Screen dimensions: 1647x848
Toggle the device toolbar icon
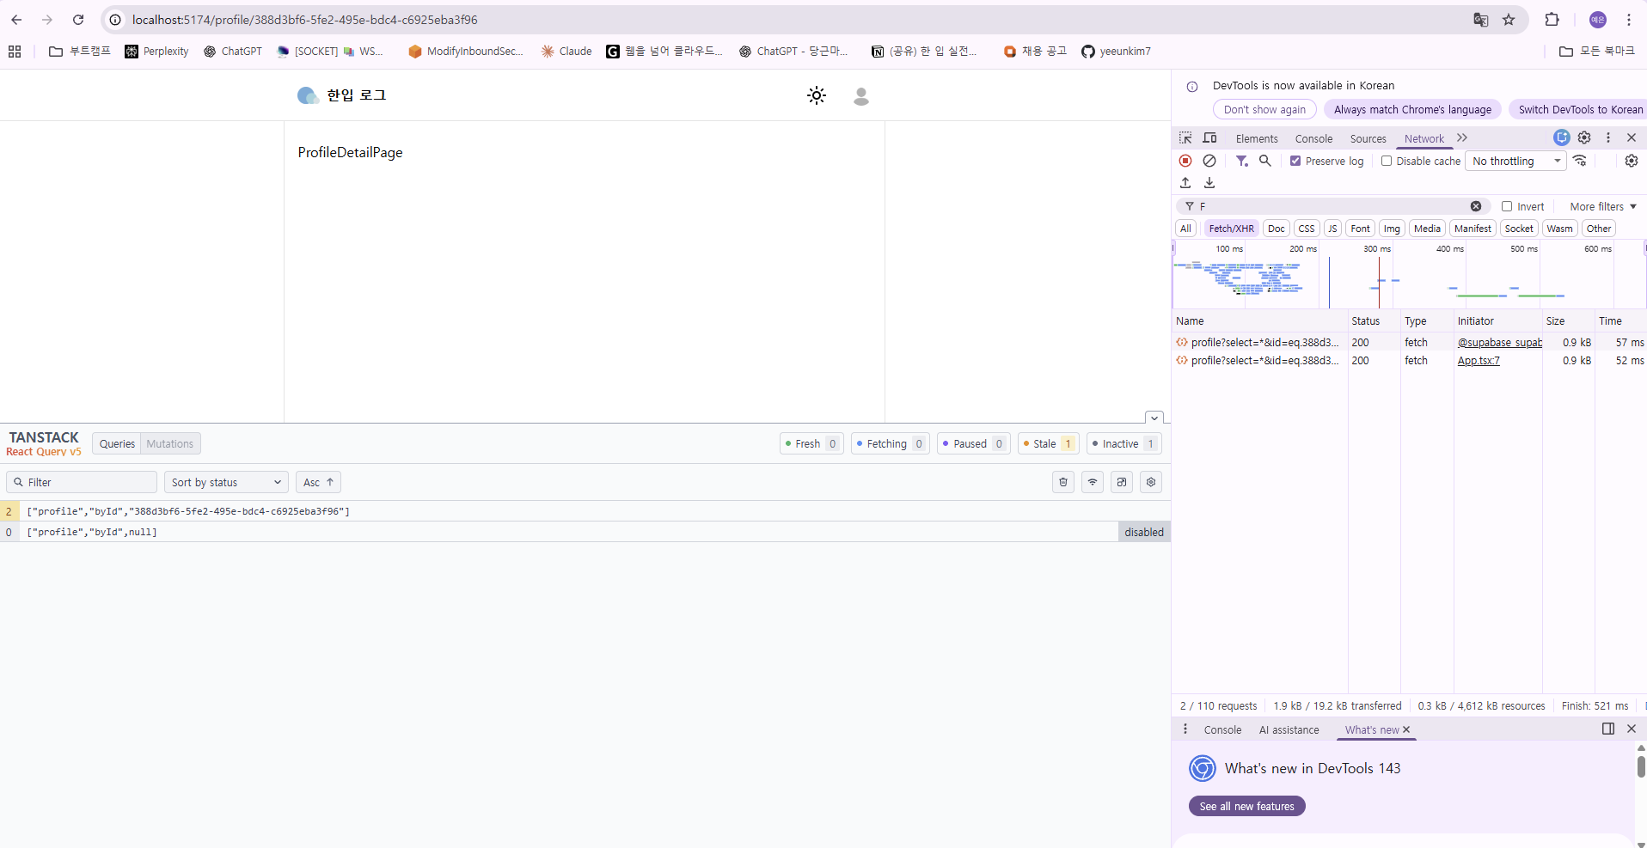[x=1209, y=138]
